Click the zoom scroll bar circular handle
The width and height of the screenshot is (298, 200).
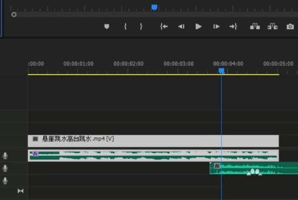14,15
